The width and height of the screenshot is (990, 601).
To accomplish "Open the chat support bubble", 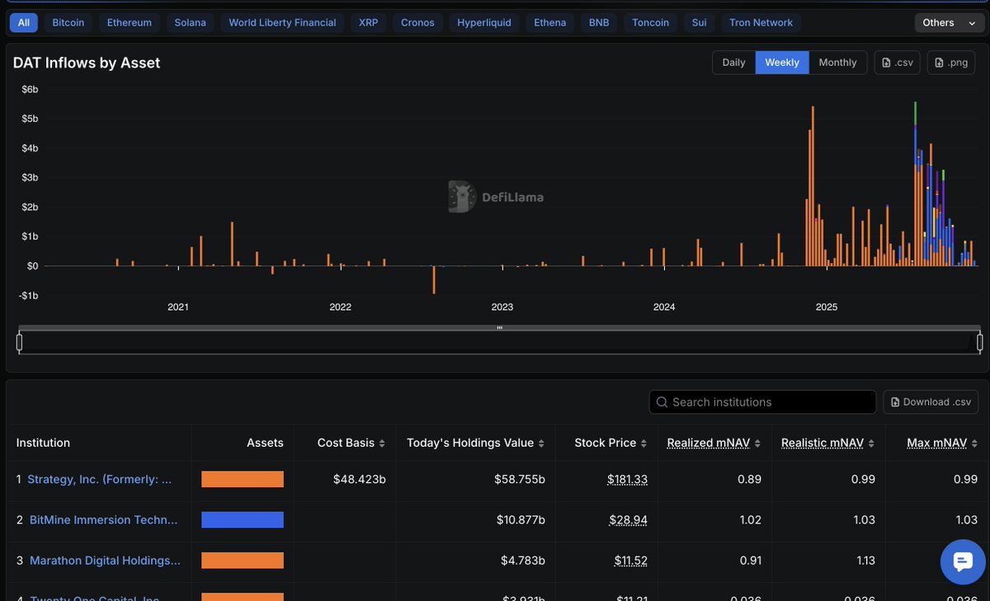I will click(963, 562).
